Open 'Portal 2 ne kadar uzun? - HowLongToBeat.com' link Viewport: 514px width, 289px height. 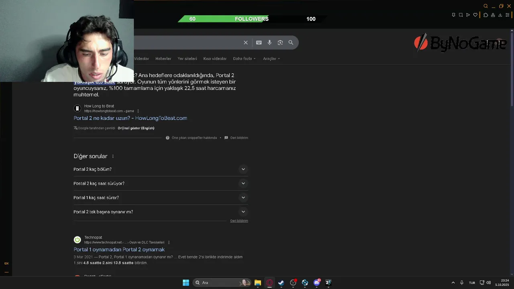130,118
